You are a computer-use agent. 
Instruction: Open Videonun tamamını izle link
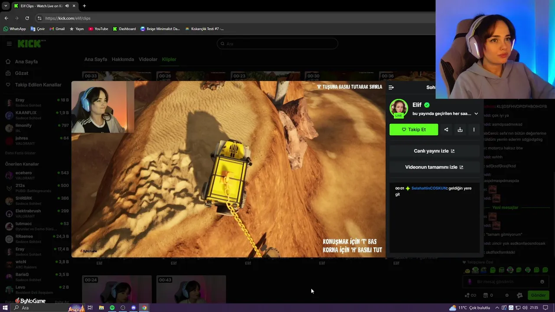[x=434, y=167]
